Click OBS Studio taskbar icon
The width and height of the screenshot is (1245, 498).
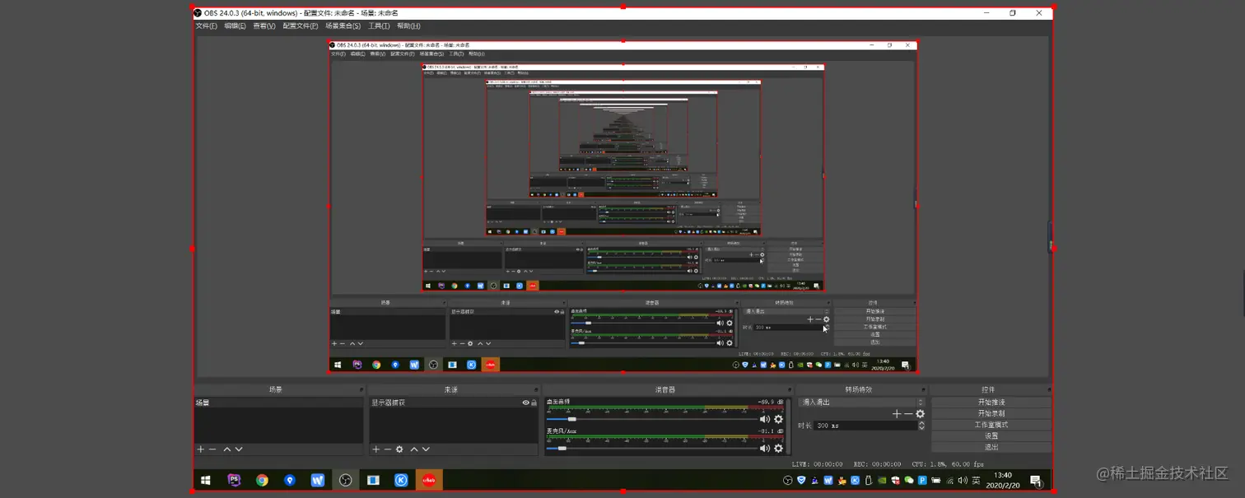tap(345, 480)
